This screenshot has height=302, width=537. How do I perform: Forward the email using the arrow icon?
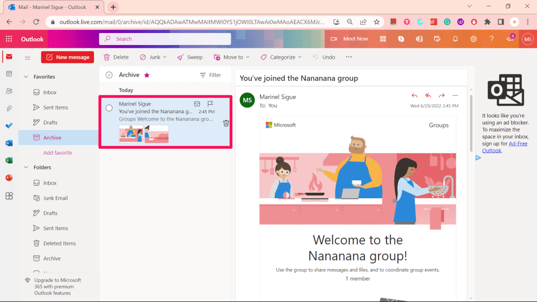442,95
